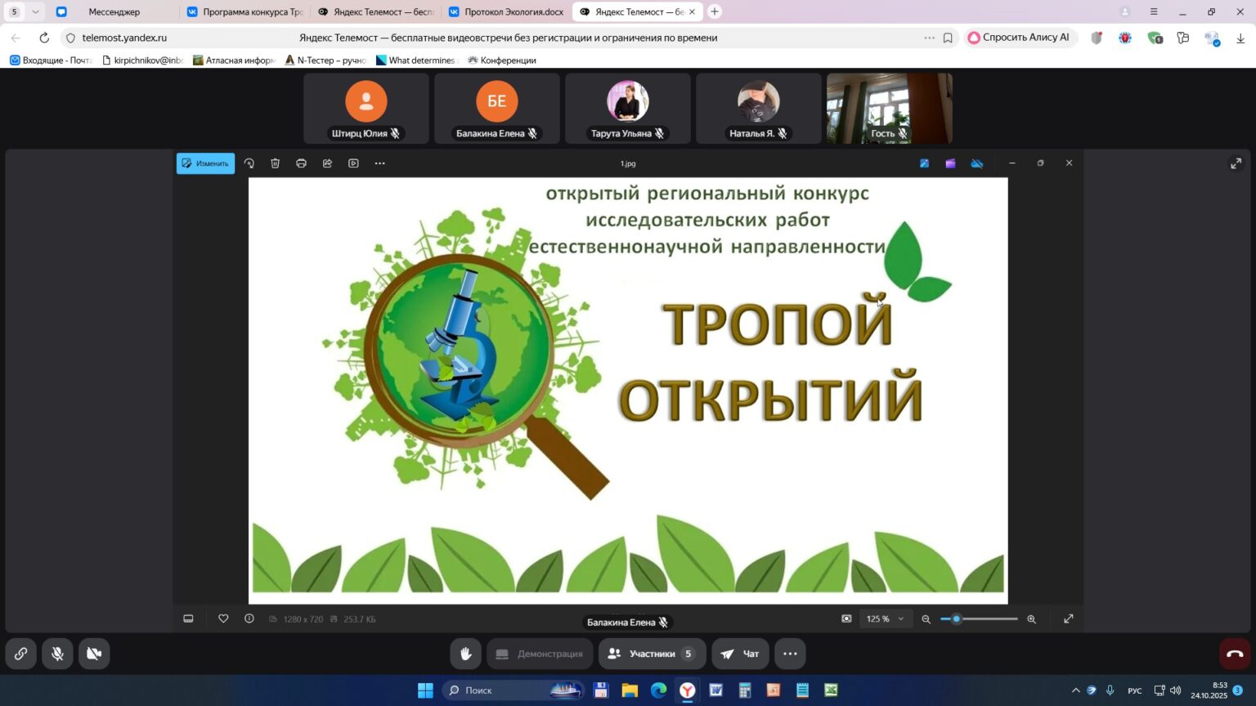Switch to the Мессенджер tab
Viewport: 1256px width, 706px height.
point(114,11)
